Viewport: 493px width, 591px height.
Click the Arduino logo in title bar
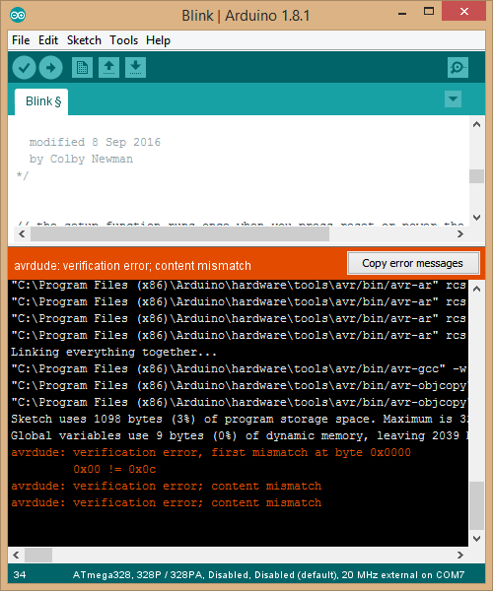(18, 15)
